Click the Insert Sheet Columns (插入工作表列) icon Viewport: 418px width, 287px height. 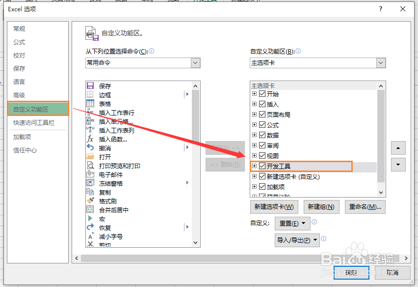coord(90,130)
